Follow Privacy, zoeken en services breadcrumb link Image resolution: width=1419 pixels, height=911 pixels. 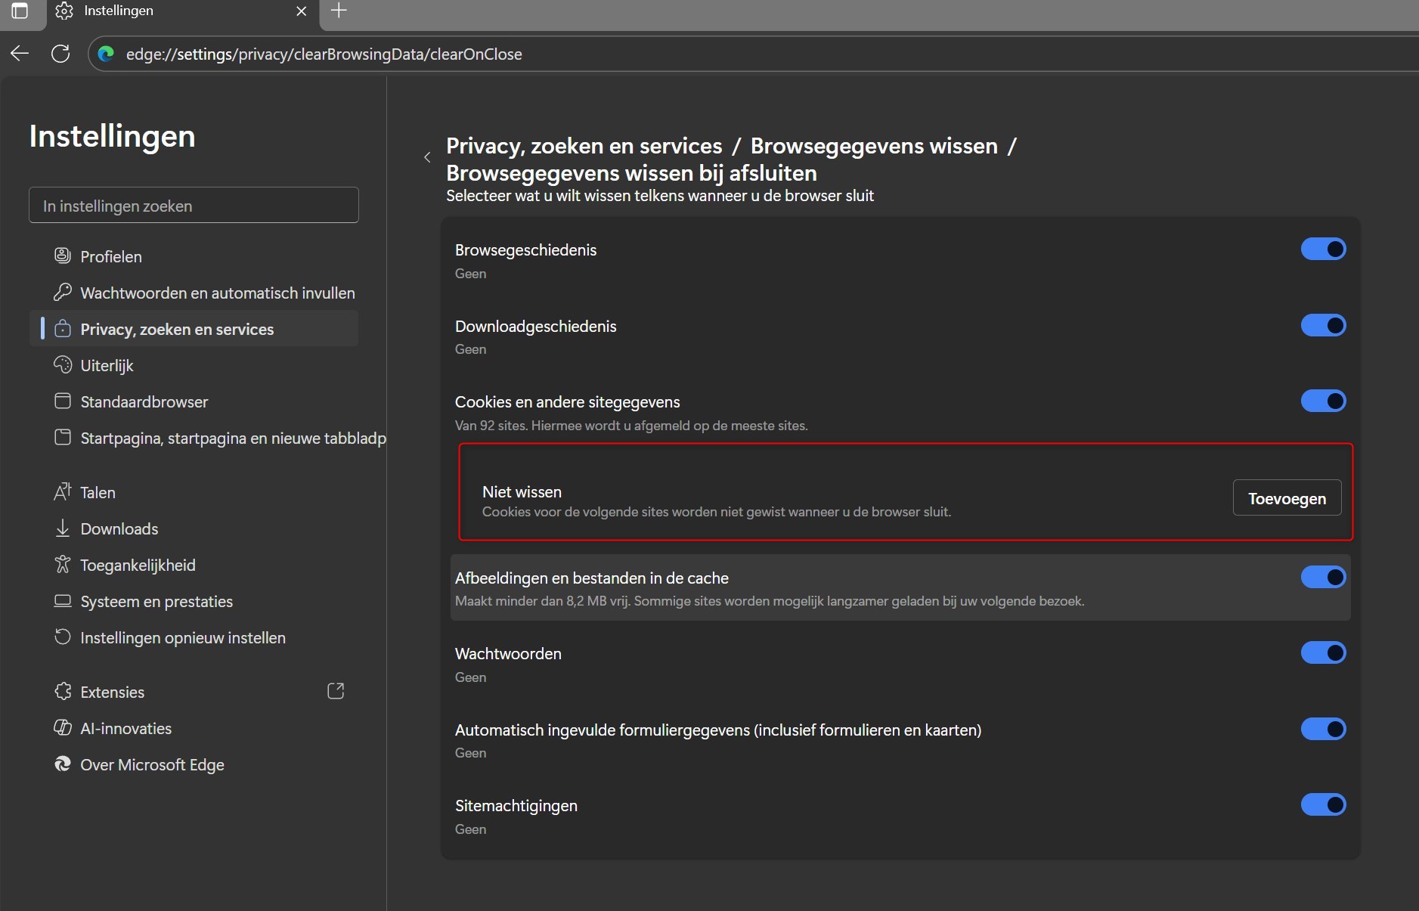[x=584, y=146]
